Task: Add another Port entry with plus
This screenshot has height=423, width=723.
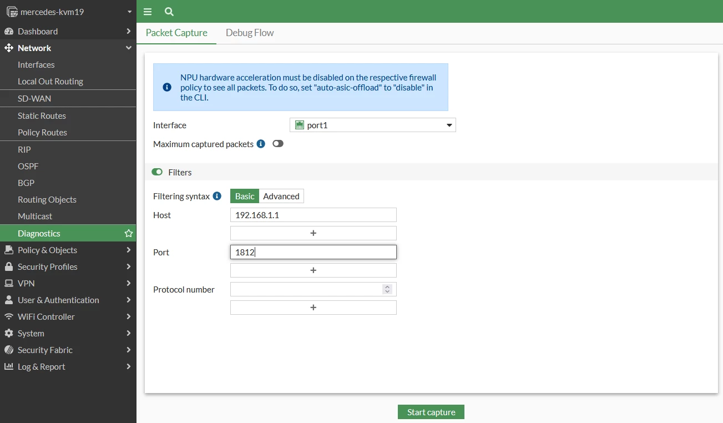Action: click(313, 270)
